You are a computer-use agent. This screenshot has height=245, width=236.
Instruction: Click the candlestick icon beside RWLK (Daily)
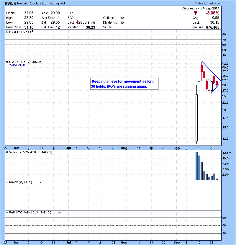(7, 62)
